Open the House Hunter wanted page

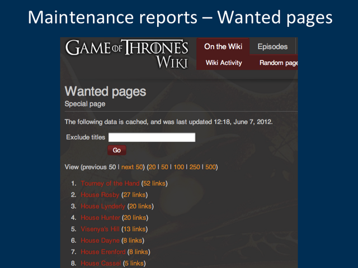click(100, 218)
